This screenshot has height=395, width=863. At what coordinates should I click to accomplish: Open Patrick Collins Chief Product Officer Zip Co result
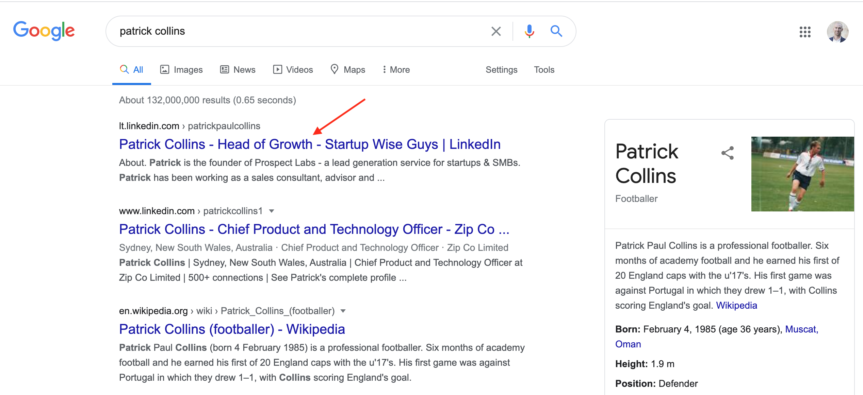314,229
